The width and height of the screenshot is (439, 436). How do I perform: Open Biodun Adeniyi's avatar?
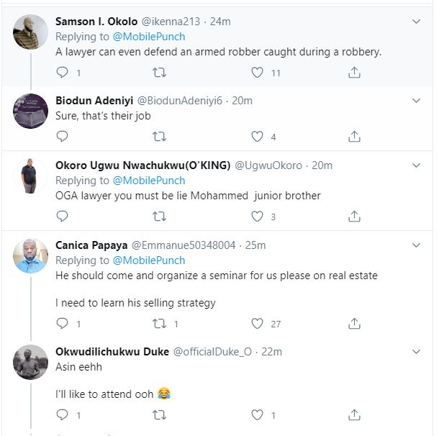(30, 111)
